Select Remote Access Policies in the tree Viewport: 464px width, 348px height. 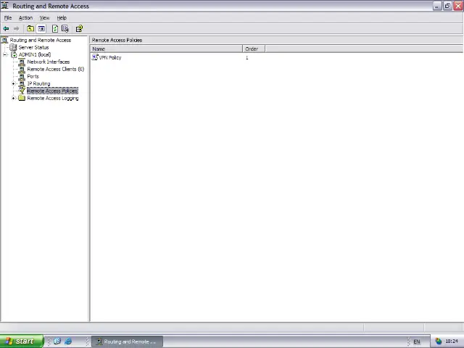click(x=52, y=91)
